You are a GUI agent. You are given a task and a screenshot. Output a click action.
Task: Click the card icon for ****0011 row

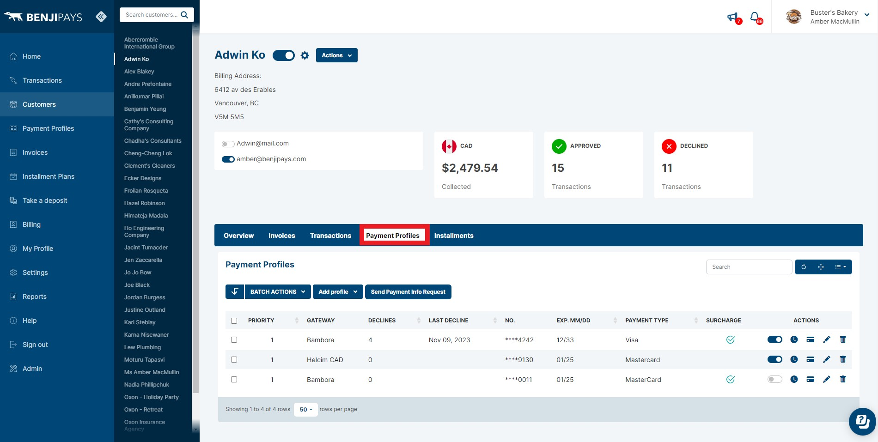click(x=810, y=379)
